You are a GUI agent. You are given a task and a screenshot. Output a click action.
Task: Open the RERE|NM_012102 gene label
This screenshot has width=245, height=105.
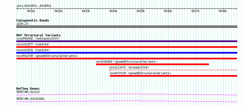28,92
